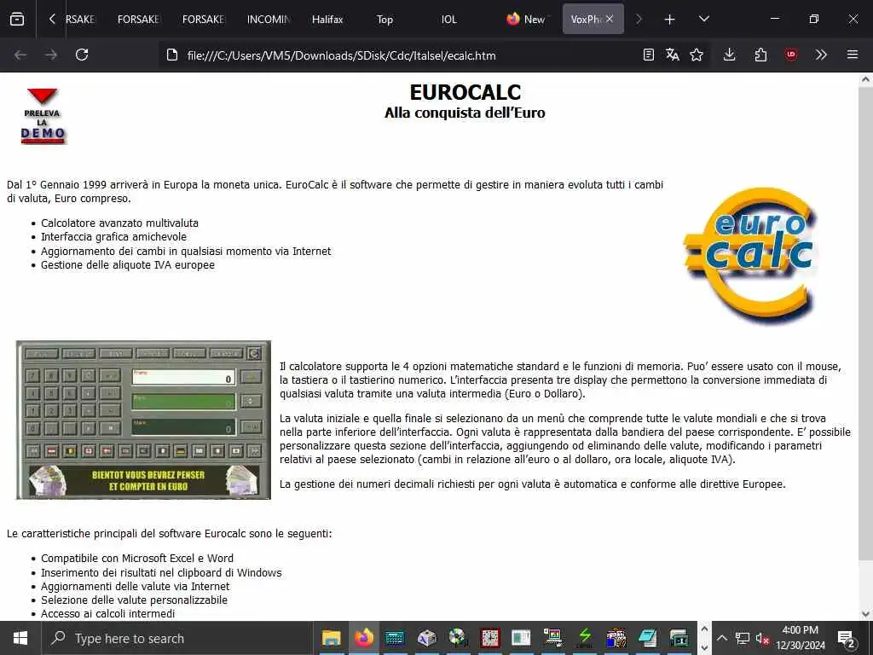The height and width of the screenshot is (655, 873).
Task: Expand the list all tabs dropdown
Action: (x=703, y=19)
